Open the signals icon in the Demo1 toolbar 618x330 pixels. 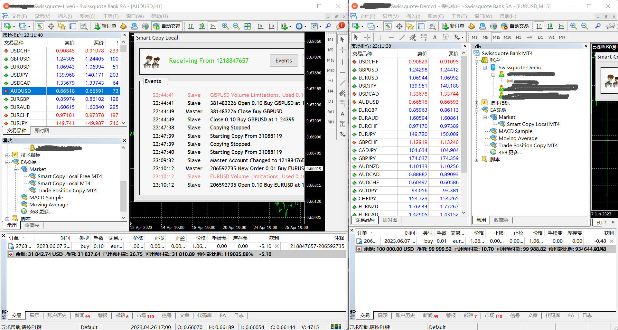[x=493, y=26]
